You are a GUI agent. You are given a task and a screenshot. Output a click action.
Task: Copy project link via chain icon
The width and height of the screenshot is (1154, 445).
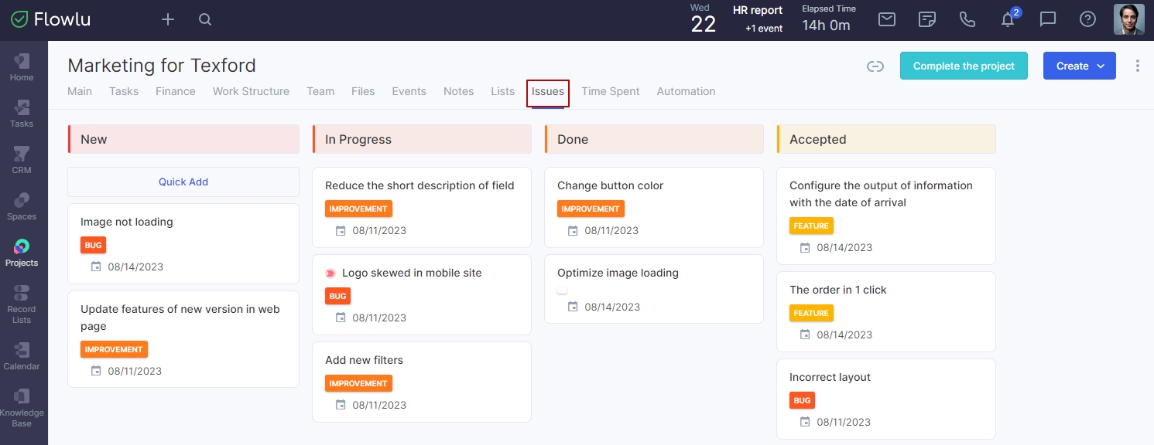pyautogui.click(x=875, y=66)
